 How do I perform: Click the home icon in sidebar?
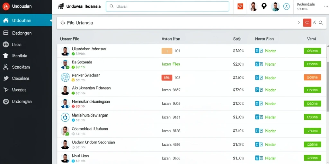click(x=6, y=20)
